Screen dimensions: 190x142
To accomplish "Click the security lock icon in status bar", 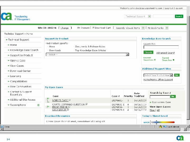I will [160, 126].
